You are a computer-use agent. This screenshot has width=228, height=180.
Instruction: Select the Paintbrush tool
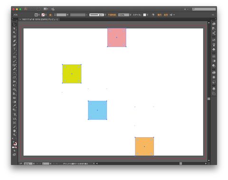tap(14, 61)
